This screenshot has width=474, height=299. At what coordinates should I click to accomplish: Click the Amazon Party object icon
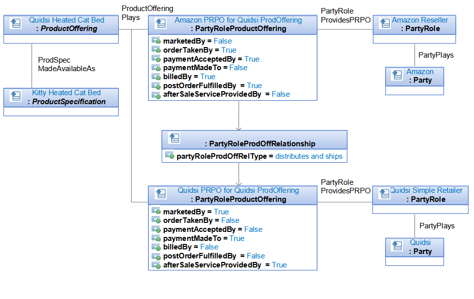[397, 75]
